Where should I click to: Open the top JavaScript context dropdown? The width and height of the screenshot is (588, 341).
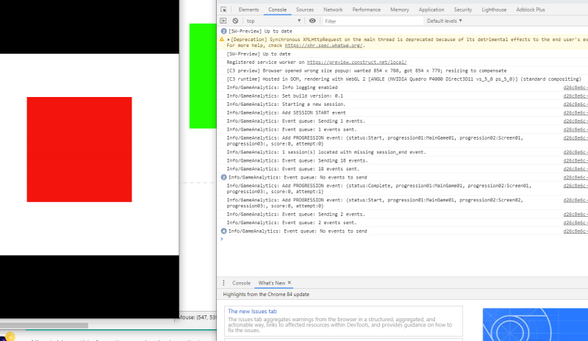[273, 21]
